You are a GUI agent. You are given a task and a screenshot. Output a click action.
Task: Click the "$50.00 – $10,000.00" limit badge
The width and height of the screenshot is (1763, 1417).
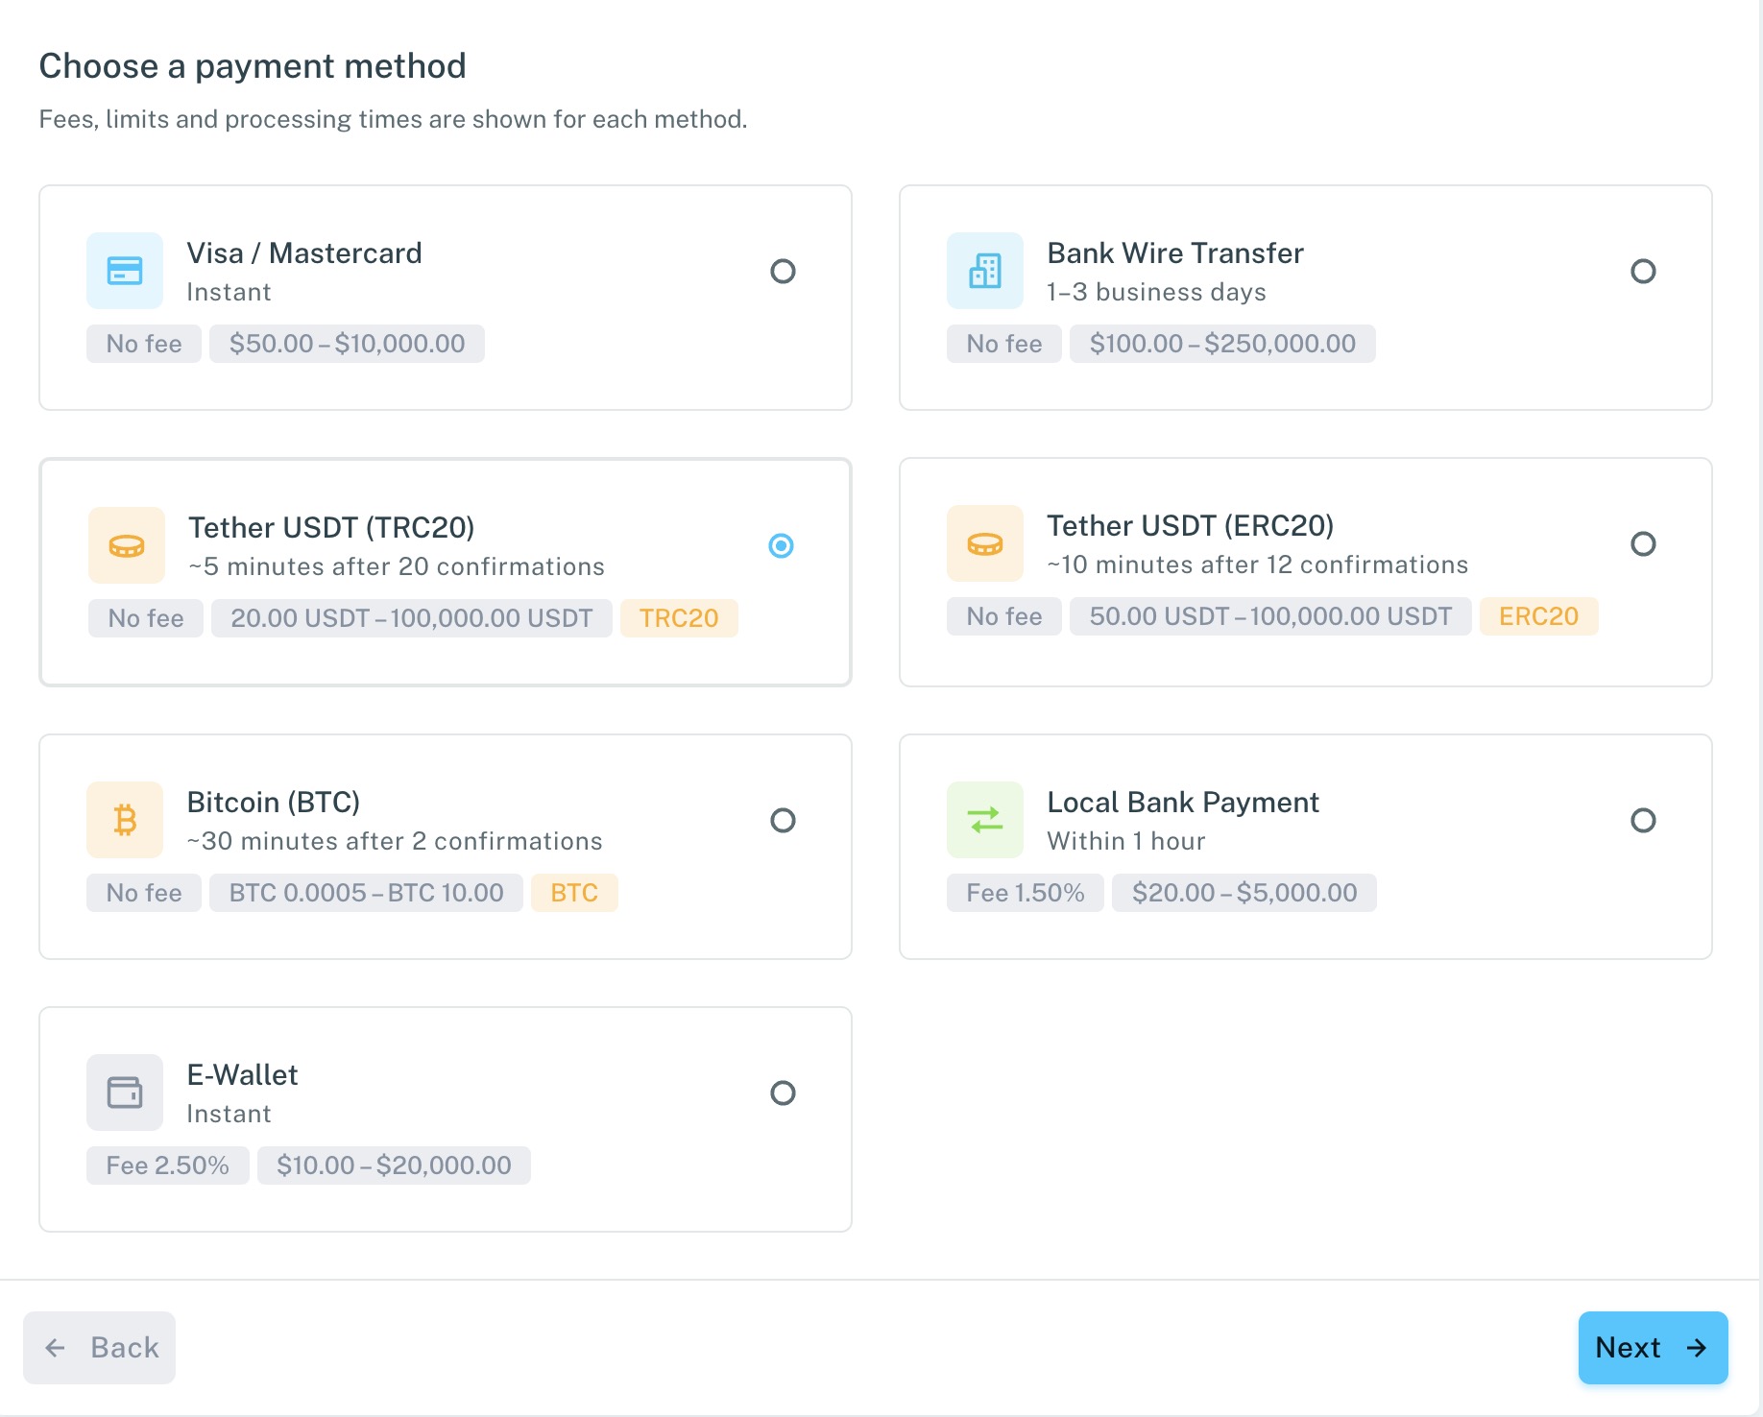pyautogui.click(x=347, y=344)
